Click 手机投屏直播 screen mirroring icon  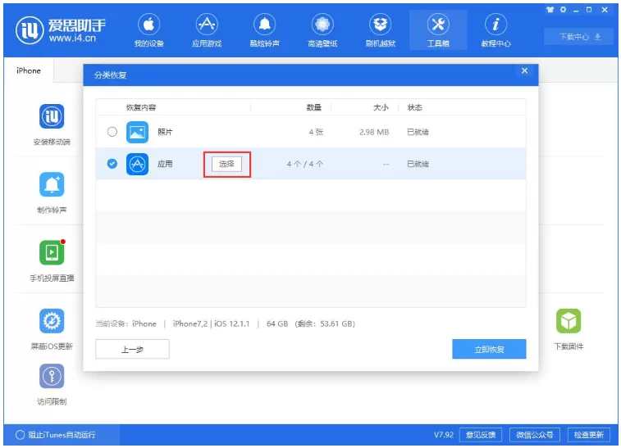pyautogui.click(x=52, y=253)
